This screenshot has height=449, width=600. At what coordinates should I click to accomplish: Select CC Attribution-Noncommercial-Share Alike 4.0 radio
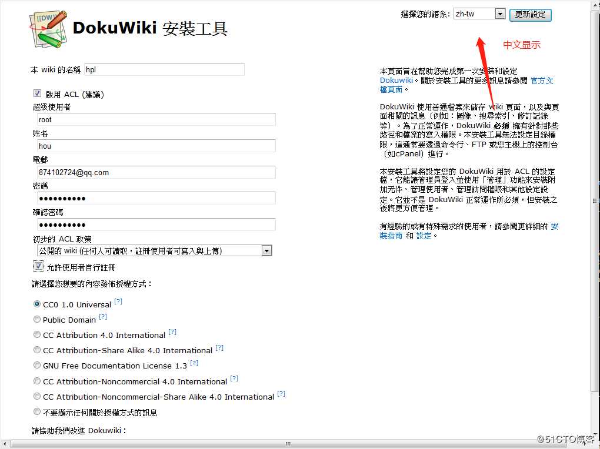point(36,396)
